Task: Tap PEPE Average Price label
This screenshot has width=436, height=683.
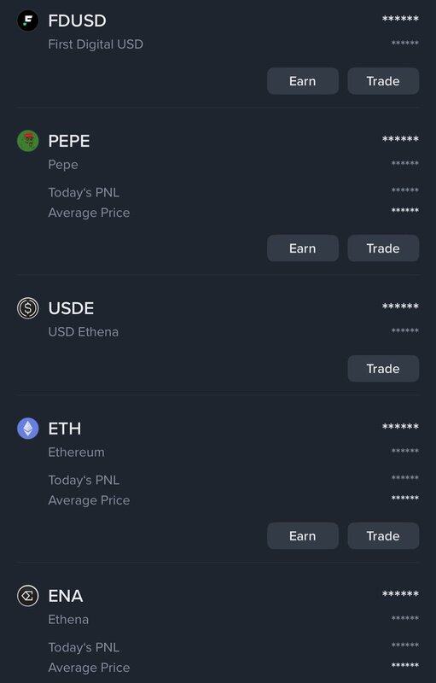Action: click(x=89, y=213)
